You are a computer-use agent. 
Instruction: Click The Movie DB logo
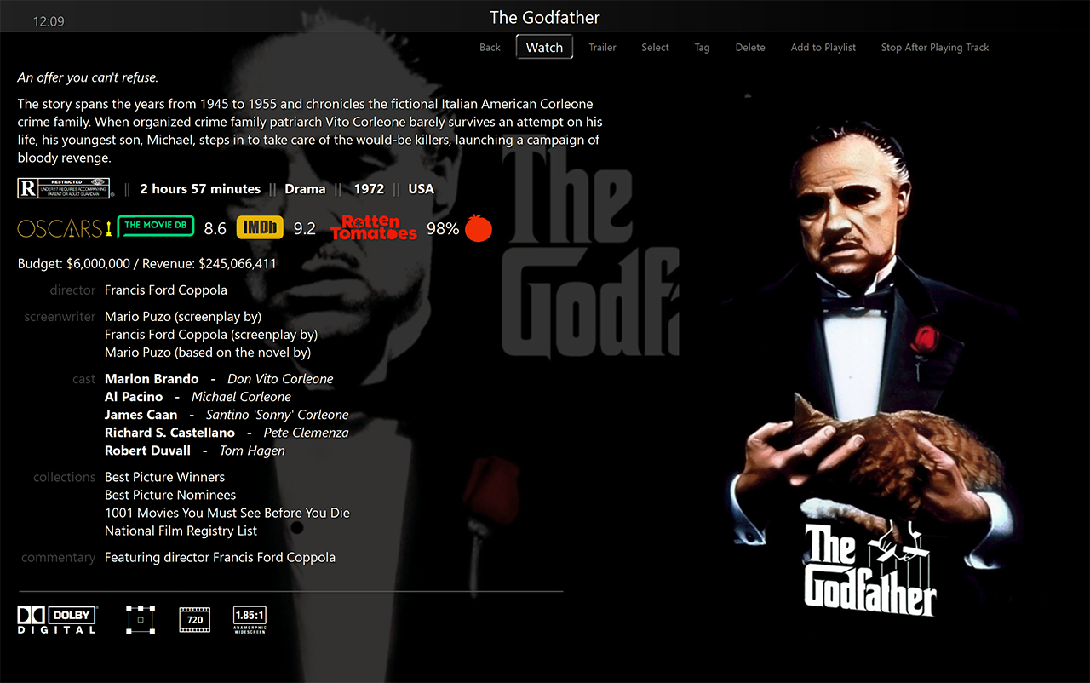pyautogui.click(x=156, y=227)
